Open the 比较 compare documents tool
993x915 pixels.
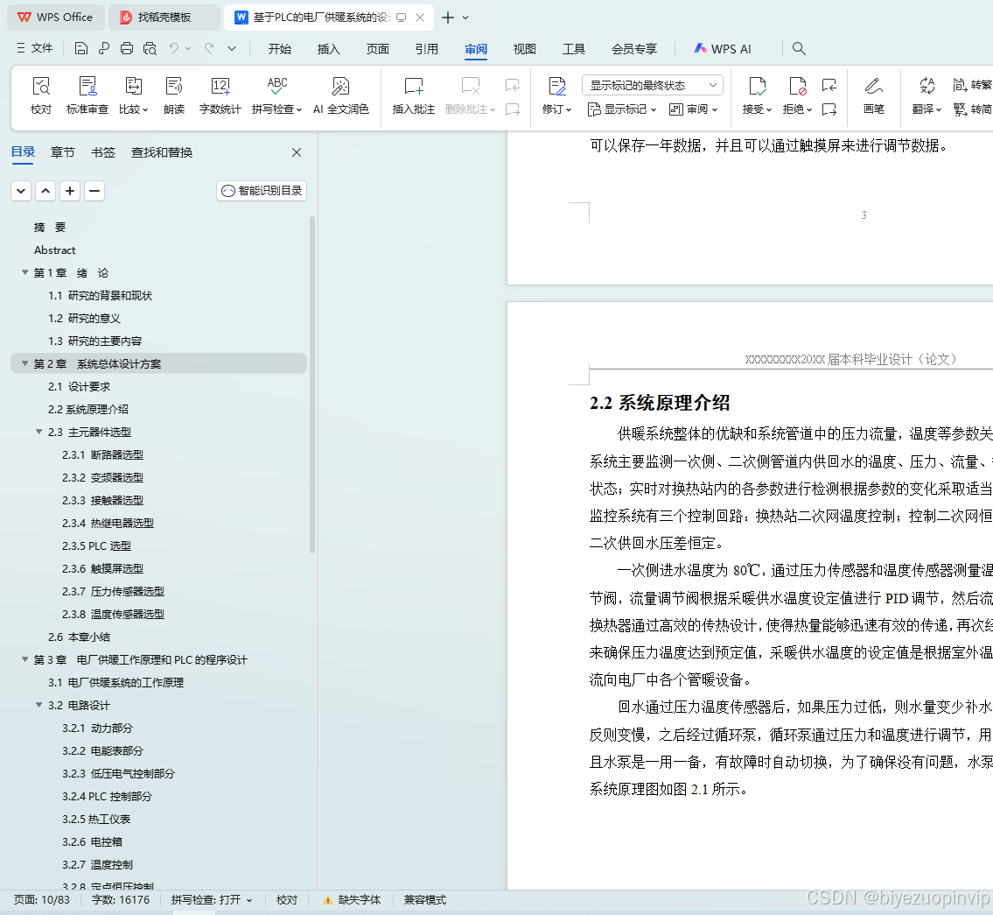click(134, 95)
